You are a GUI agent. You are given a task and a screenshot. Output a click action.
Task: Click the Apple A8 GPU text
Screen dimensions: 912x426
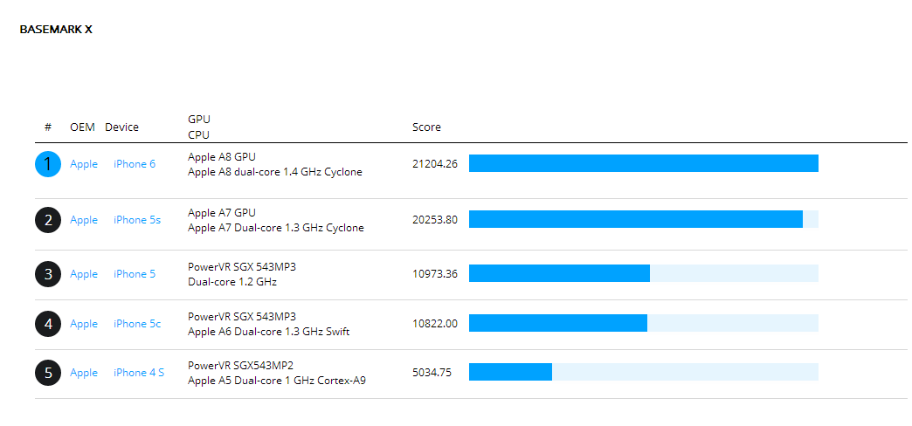coord(222,156)
